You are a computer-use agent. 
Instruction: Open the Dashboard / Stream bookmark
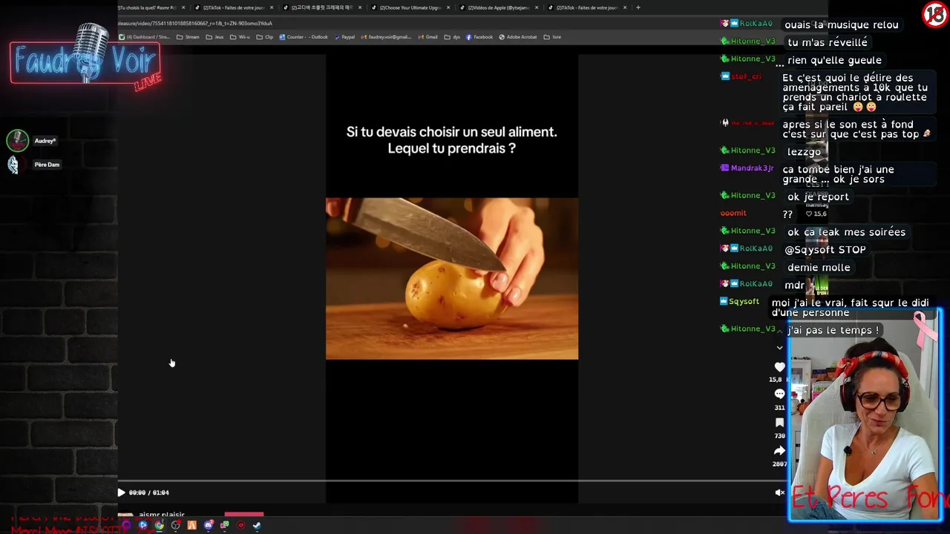(145, 37)
